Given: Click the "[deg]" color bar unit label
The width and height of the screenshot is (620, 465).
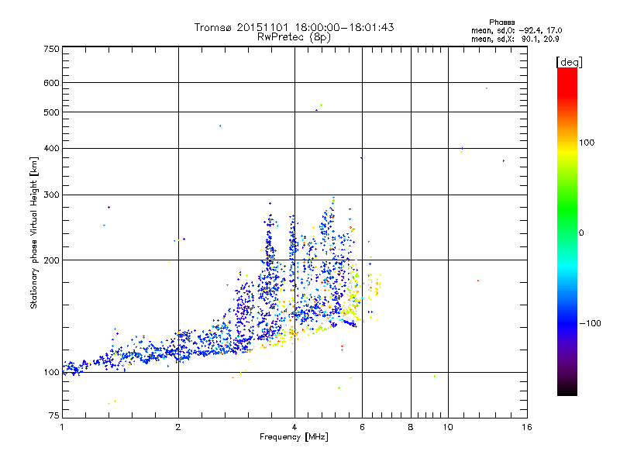Looking at the screenshot, I should 569,62.
